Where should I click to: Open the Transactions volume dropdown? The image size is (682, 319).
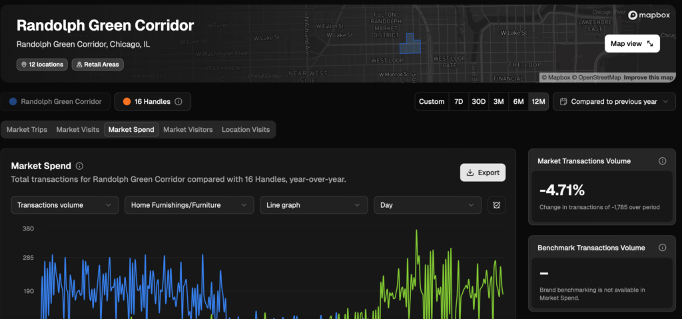coord(65,205)
